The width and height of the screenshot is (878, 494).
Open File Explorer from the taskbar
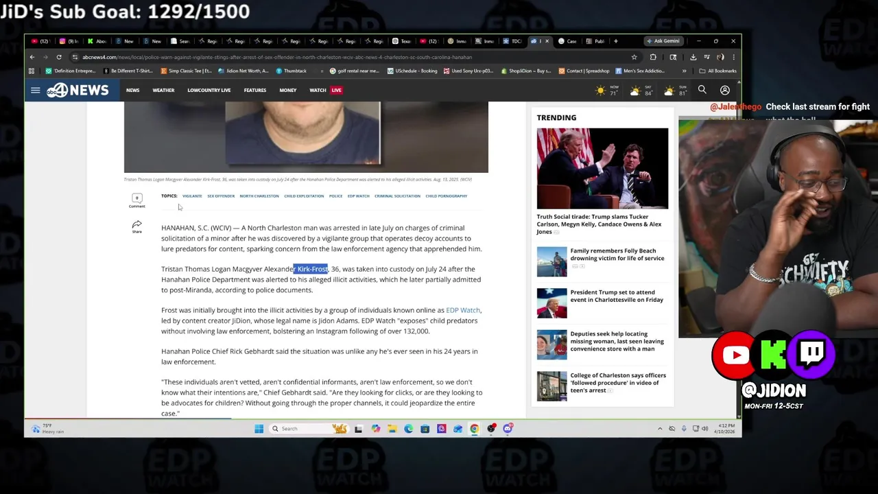point(392,429)
